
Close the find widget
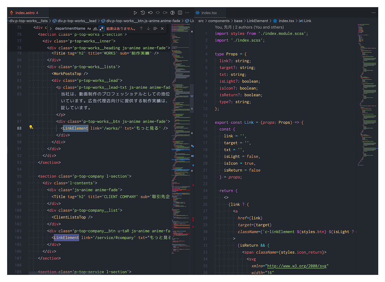point(162,29)
